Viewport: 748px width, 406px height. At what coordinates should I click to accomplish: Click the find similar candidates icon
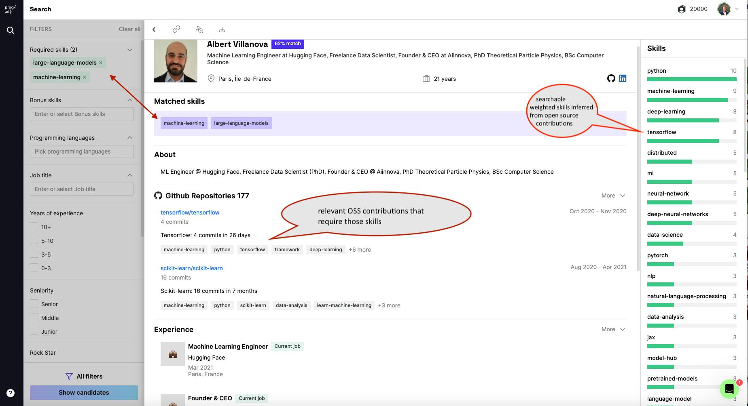pyautogui.click(x=199, y=29)
